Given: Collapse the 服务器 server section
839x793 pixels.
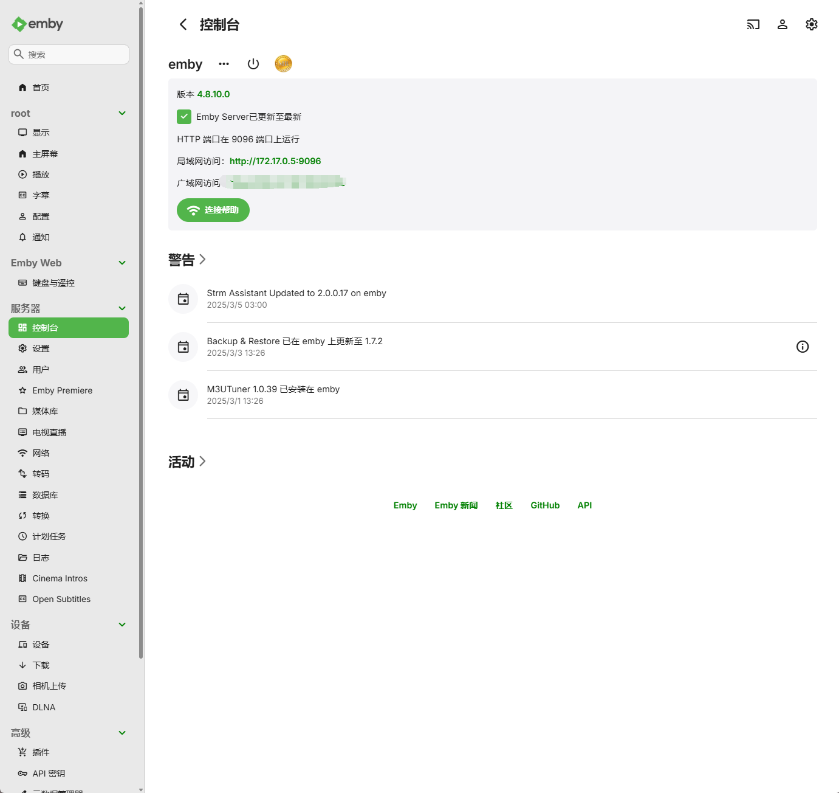Looking at the screenshot, I should click(122, 308).
